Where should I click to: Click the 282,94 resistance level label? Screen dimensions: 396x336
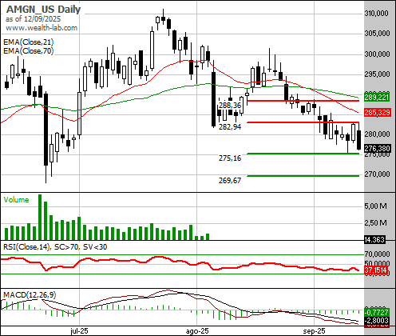pos(230,127)
